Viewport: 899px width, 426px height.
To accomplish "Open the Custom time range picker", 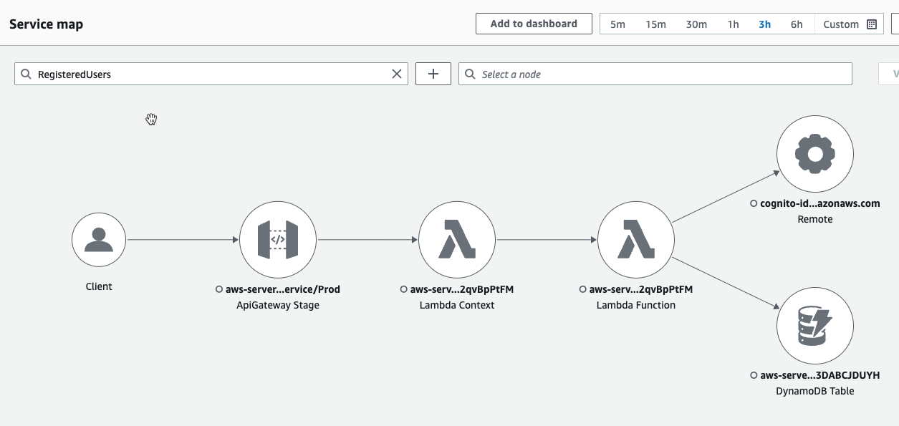I will point(850,24).
